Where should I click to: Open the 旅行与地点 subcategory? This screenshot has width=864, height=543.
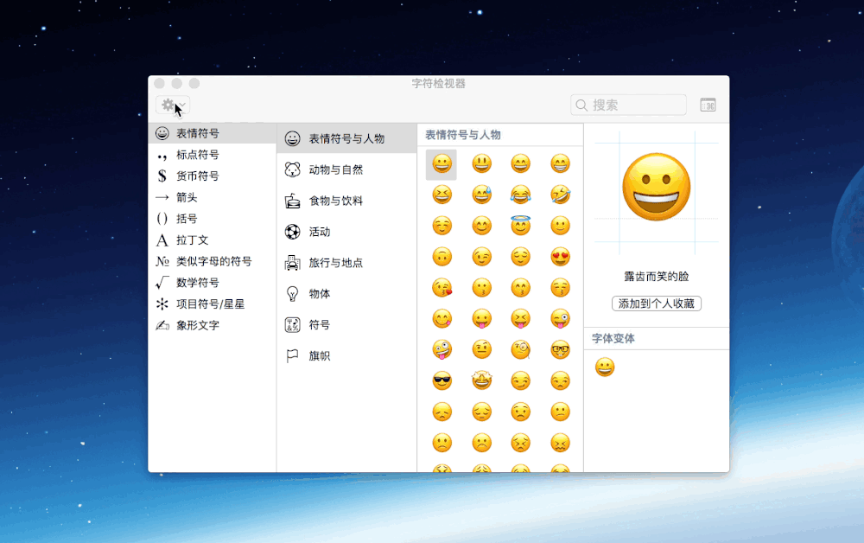click(346, 262)
